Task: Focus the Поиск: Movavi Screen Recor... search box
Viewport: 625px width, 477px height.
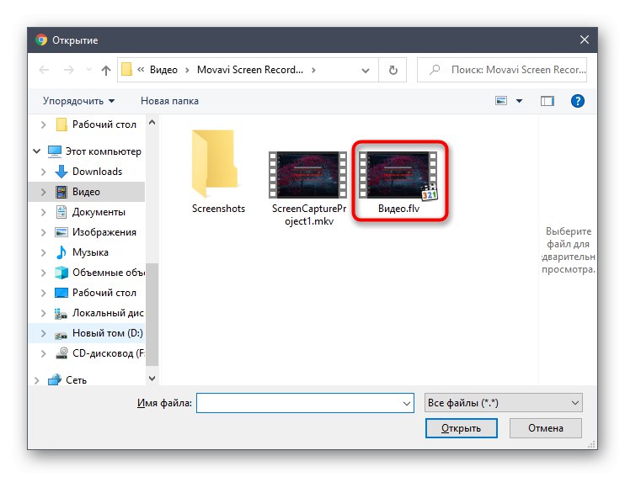Action: (502, 70)
